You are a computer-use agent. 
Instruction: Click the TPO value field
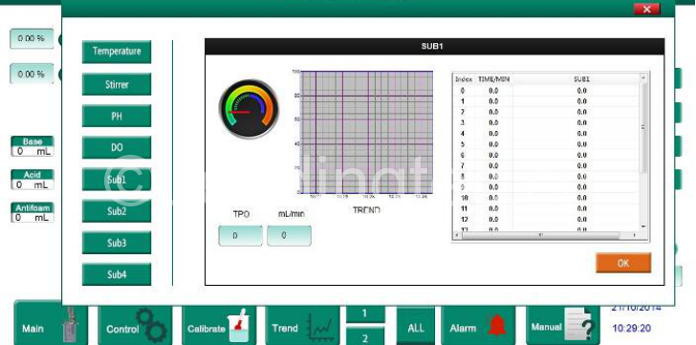240,236
